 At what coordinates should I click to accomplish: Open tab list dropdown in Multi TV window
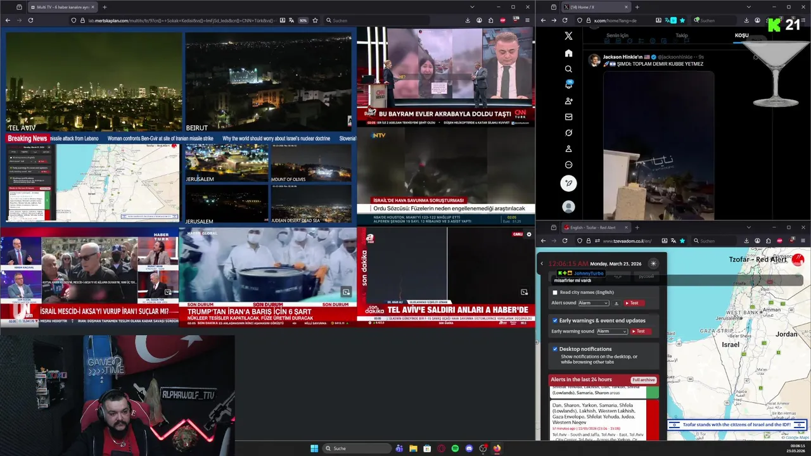pos(471,7)
